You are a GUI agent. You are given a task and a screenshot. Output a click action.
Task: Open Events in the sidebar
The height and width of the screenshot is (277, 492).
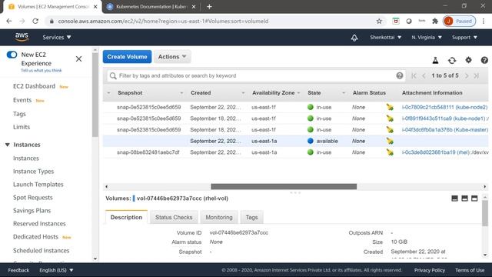[22, 100]
